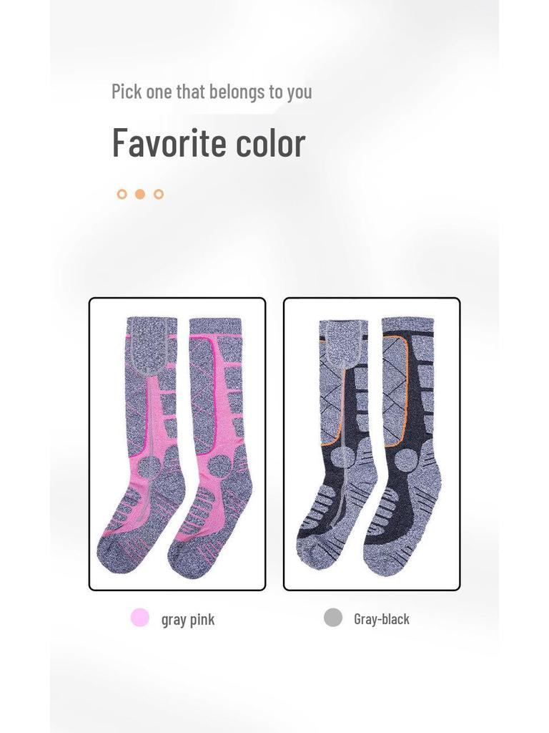Click the 'Gray-black' label
Viewport: 549px width, 733px height.
pyautogui.click(x=382, y=619)
